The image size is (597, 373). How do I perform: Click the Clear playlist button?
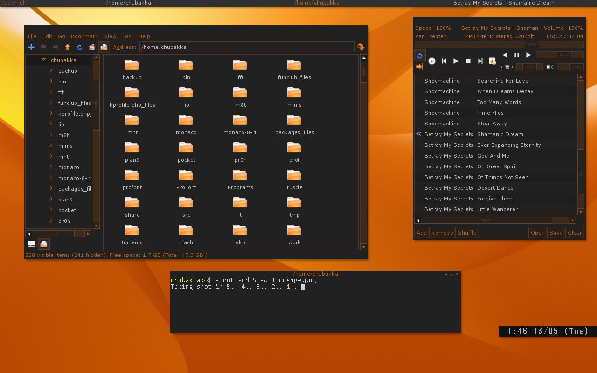click(x=575, y=233)
